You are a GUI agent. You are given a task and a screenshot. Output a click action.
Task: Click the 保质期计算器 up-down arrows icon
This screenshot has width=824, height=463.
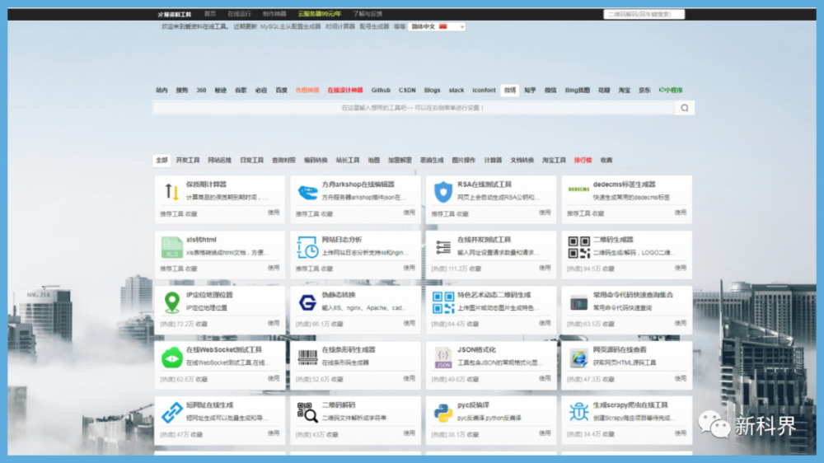pyautogui.click(x=171, y=192)
